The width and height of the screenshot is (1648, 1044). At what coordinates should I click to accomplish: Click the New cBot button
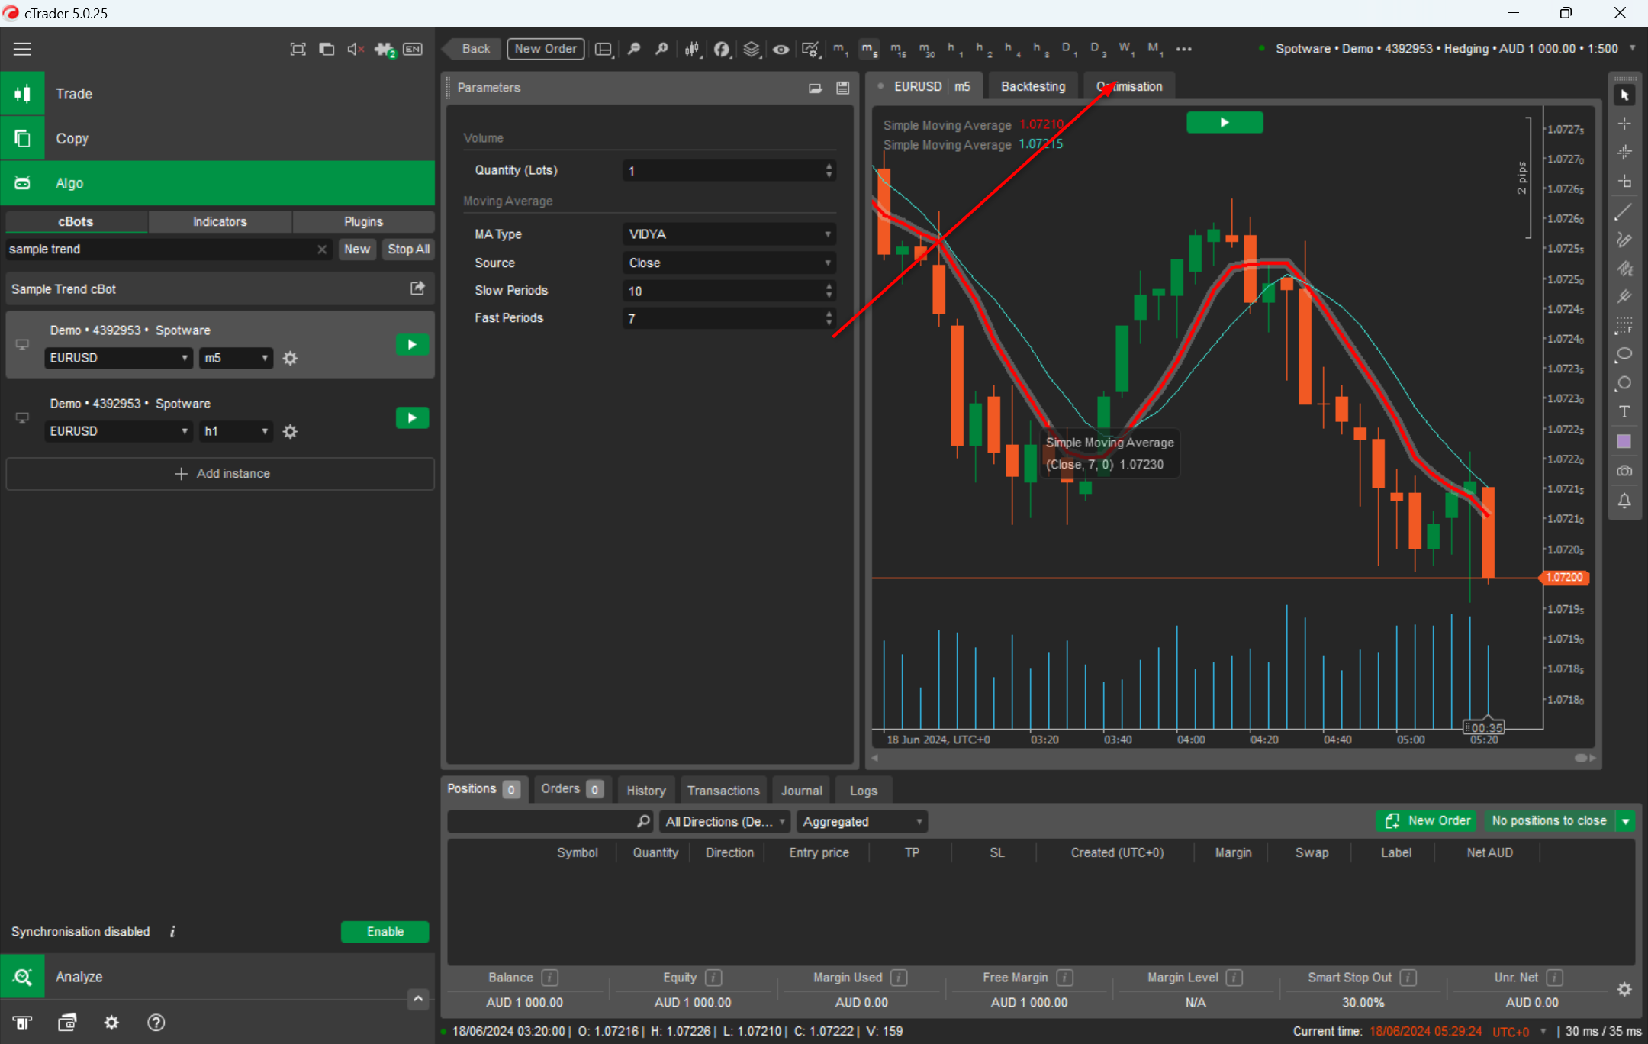click(356, 250)
